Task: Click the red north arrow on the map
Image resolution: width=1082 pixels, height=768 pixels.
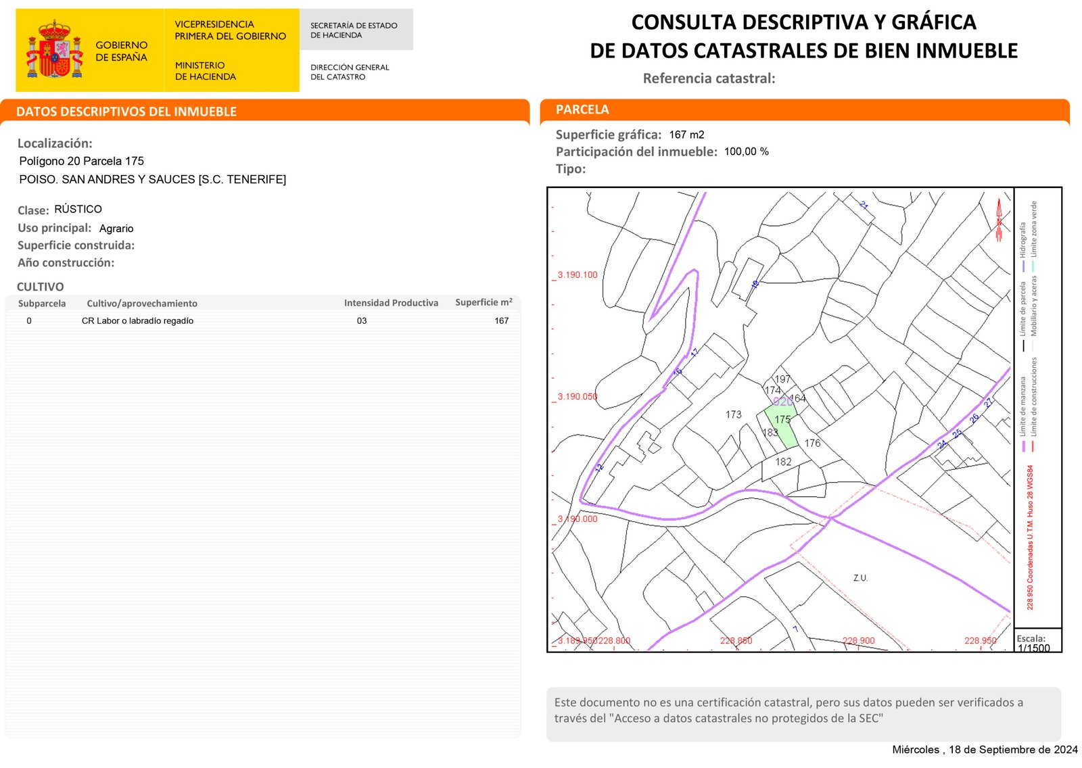Action: tap(999, 220)
